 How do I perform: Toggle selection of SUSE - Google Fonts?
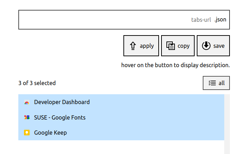coord(121,117)
